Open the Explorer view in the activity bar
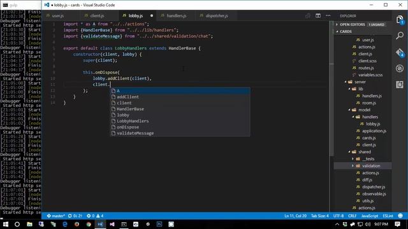 pos(400,20)
